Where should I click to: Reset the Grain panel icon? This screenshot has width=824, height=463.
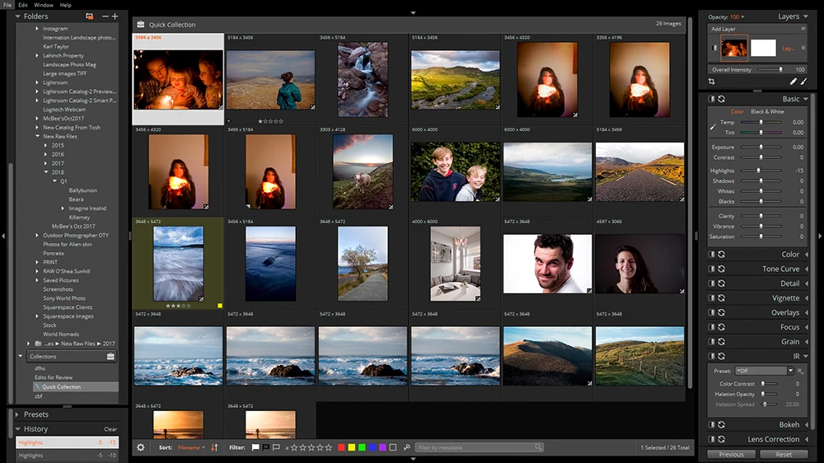tap(722, 342)
